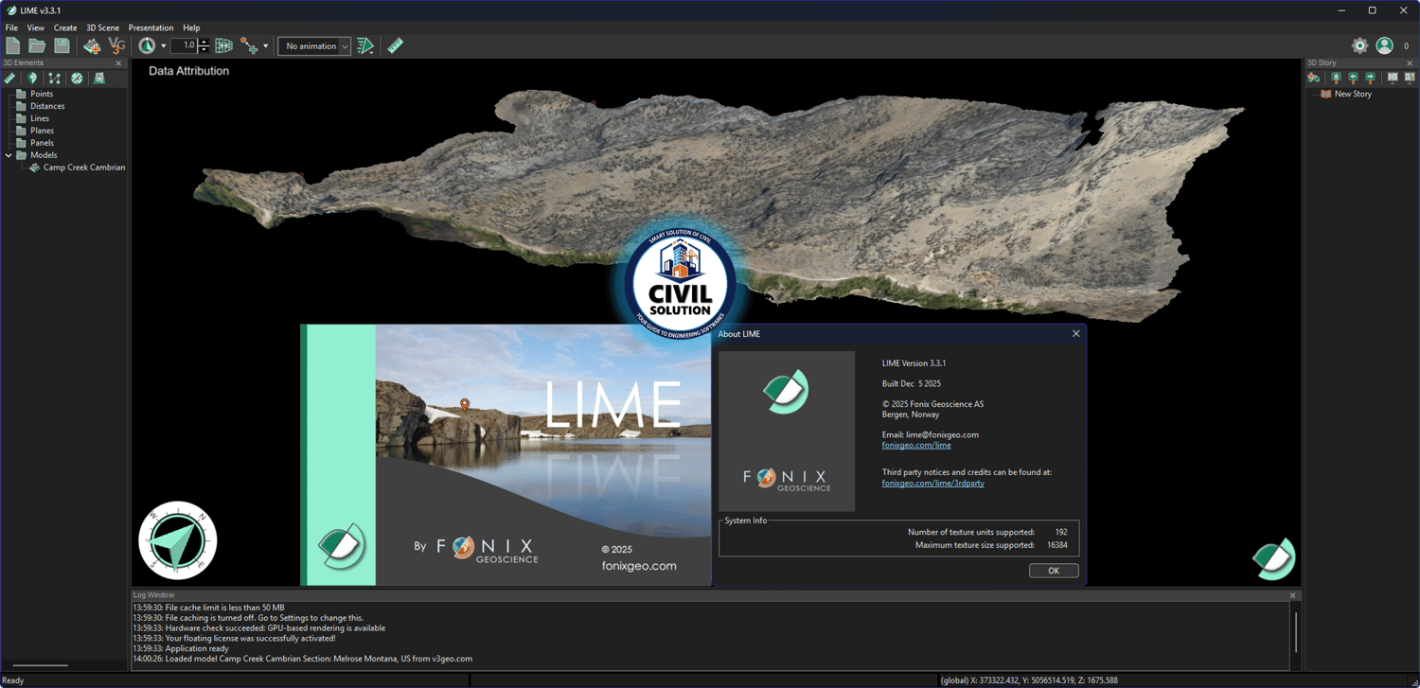Viewport: 1420px width, 688px height.
Task: Click the north compass widget in the viewport
Action: click(178, 540)
